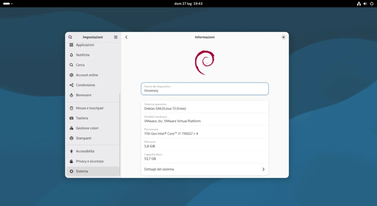Select Tastiera label in sidebar
377x206 pixels.
[82, 118]
